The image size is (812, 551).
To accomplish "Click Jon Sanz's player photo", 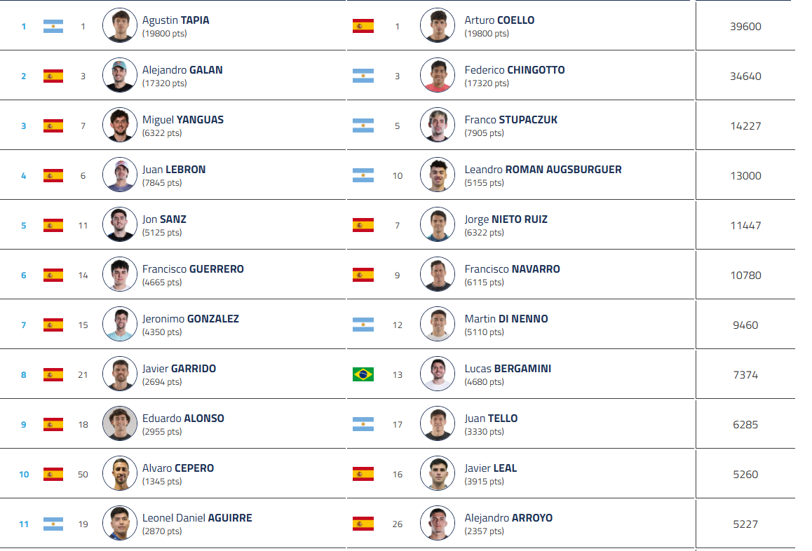I will 119,225.
